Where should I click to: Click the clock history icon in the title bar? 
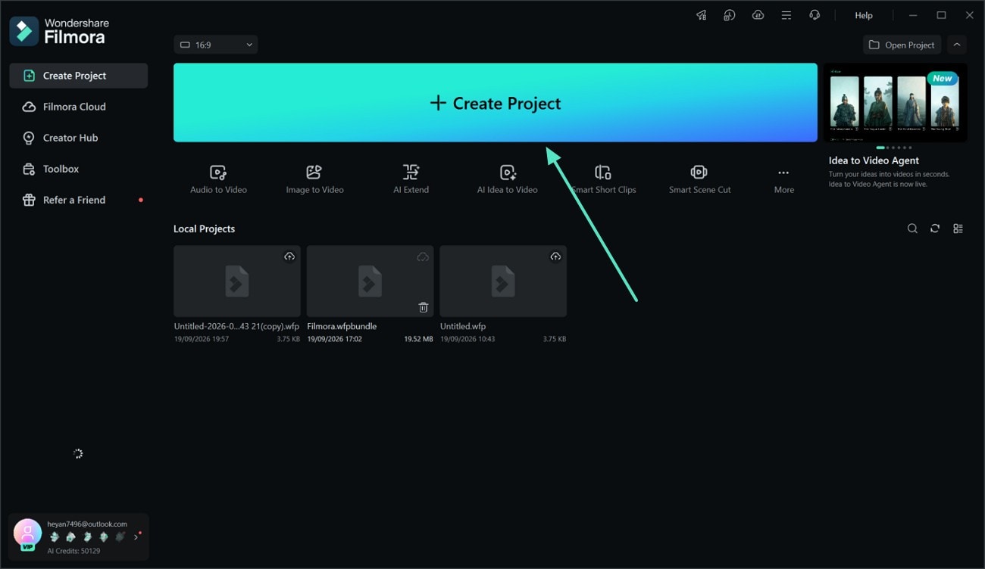coord(729,15)
